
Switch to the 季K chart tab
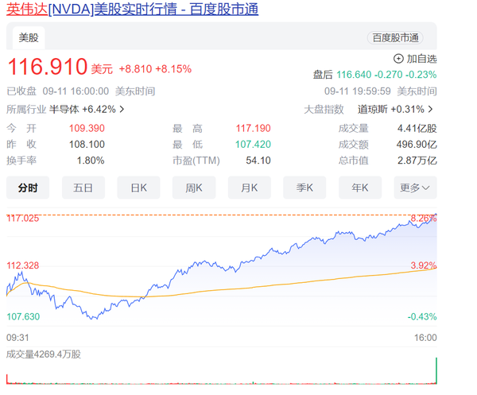point(304,188)
